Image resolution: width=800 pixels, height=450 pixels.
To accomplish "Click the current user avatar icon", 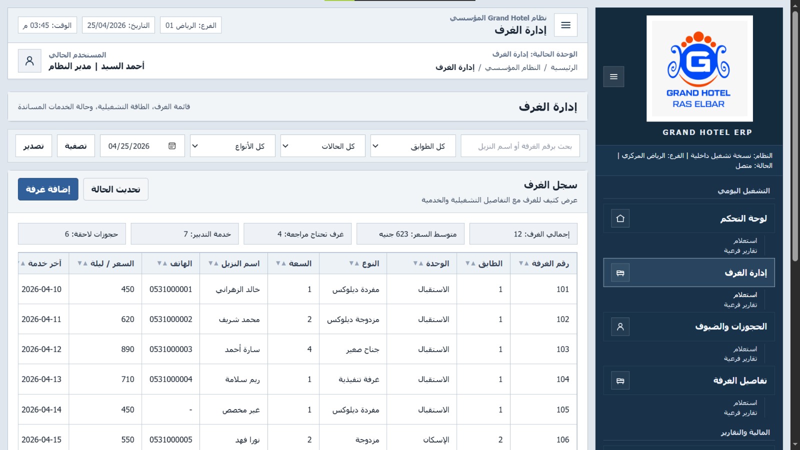I will pyautogui.click(x=29, y=61).
